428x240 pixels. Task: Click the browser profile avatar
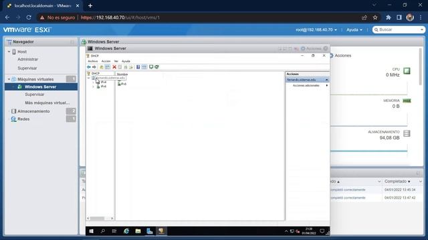point(410,17)
